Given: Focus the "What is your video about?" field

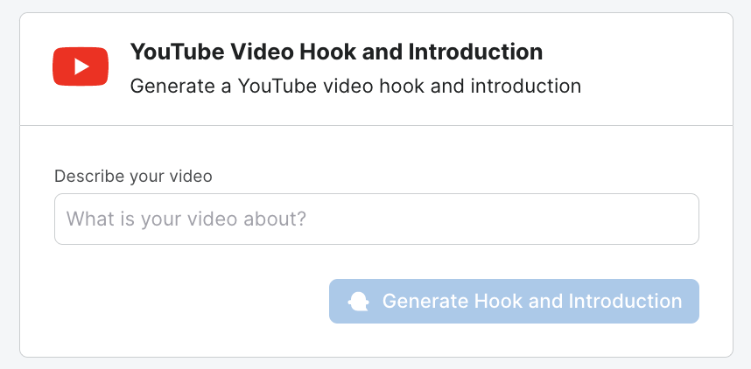Looking at the screenshot, I should tap(376, 219).
